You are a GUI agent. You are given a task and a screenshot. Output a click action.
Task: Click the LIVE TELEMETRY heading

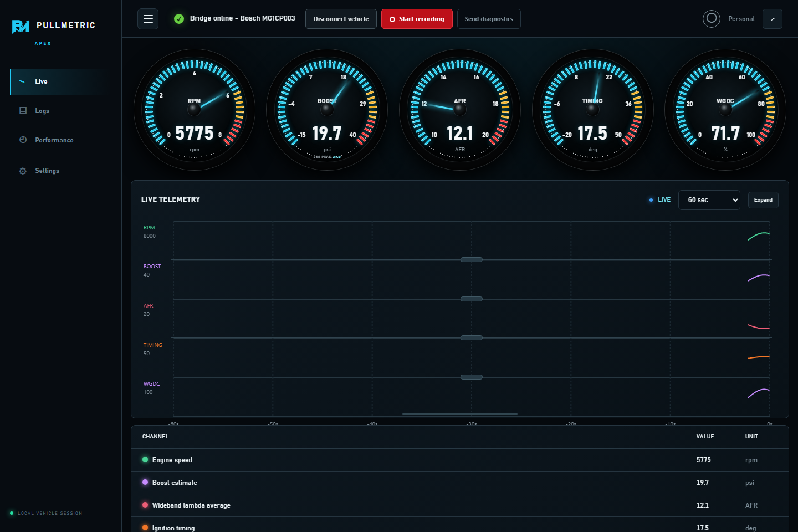(171, 199)
